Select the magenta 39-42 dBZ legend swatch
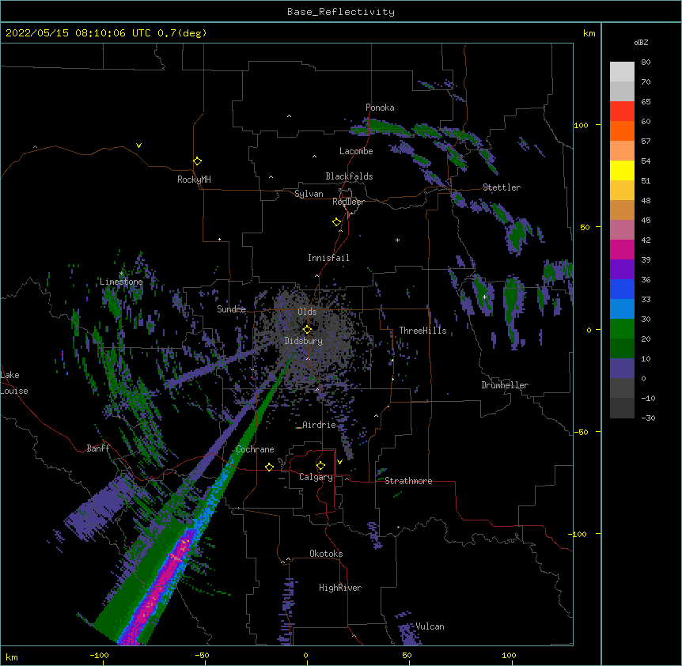The height and width of the screenshot is (666, 682). pos(622,249)
